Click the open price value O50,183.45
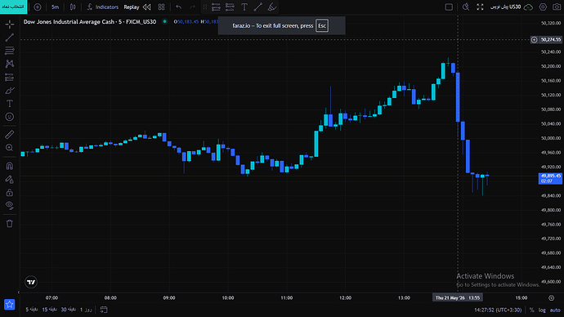This screenshot has width=564, height=317. (x=186, y=21)
